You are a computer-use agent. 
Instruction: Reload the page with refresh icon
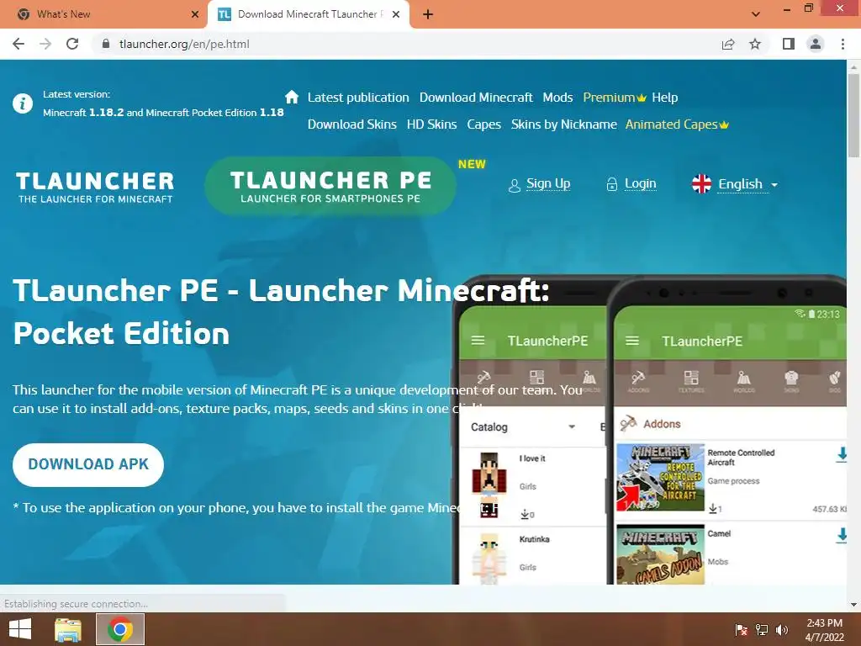click(72, 44)
